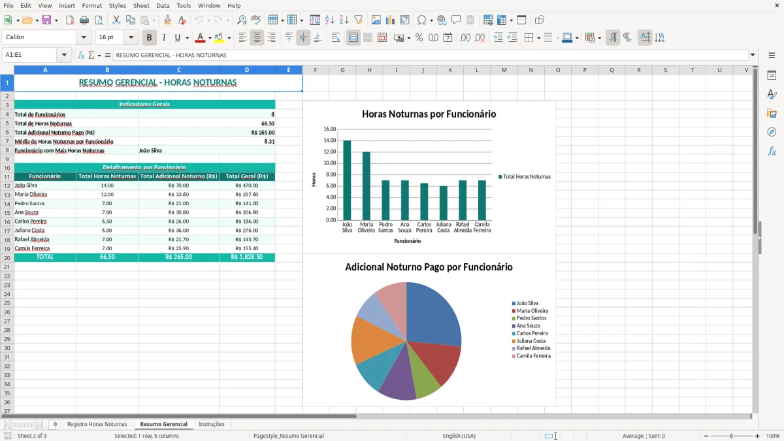The image size is (784, 441).
Task: Run the spelling check
Action: (x=256, y=20)
